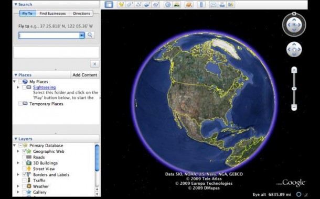Viewport: 320px width, 199px height.
Task: Open the ruler measurement tool
Action: point(201,5)
